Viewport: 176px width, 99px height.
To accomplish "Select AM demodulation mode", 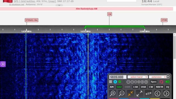I will tap(112, 87).
